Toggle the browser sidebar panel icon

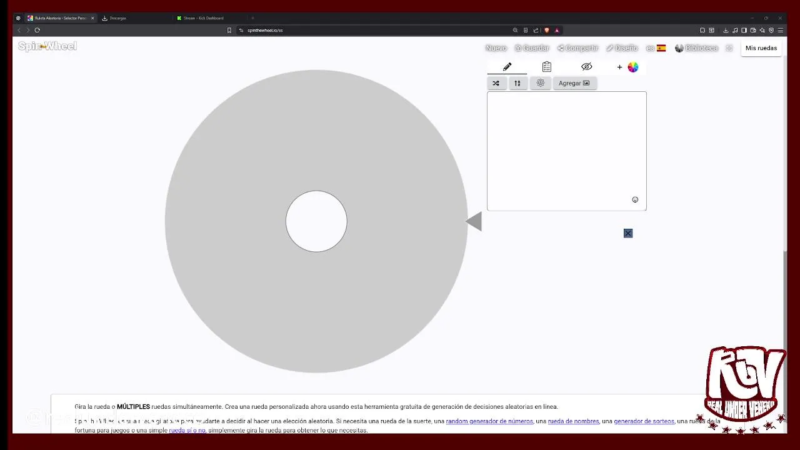tap(744, 30)
